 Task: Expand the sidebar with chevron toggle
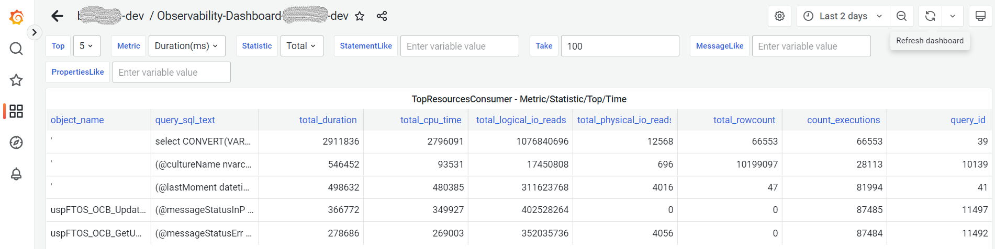click(x=34, y=32)
